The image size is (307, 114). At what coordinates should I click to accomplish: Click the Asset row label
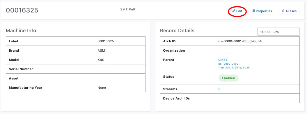[x=14, y=79]
